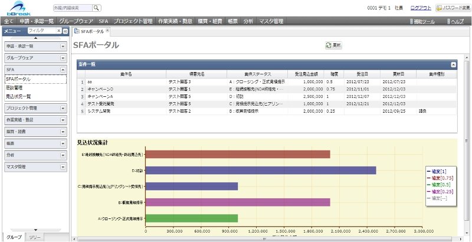The image size is (472, 242).
Task: Select the キャンペーンD row
Action: [x=267, y=89]
